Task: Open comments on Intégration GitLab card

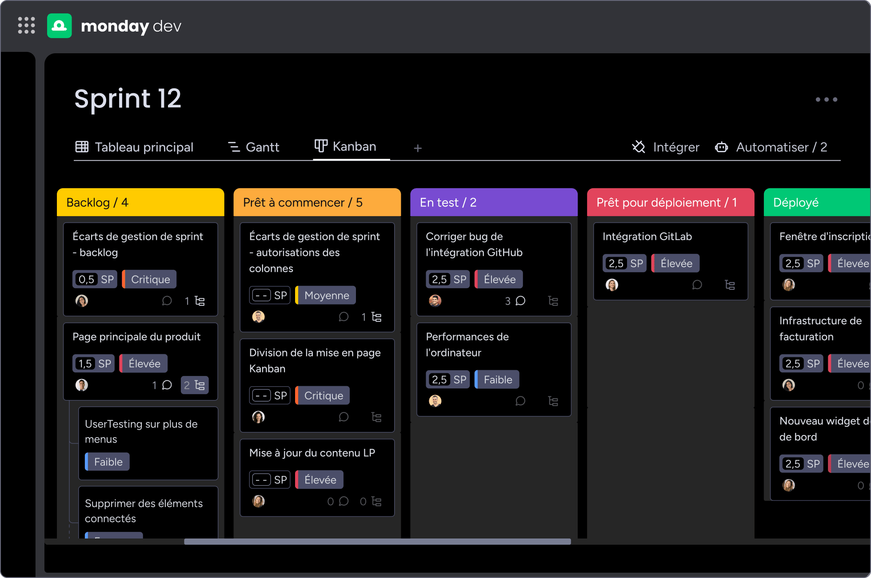Action: click(x=697, y=285)
